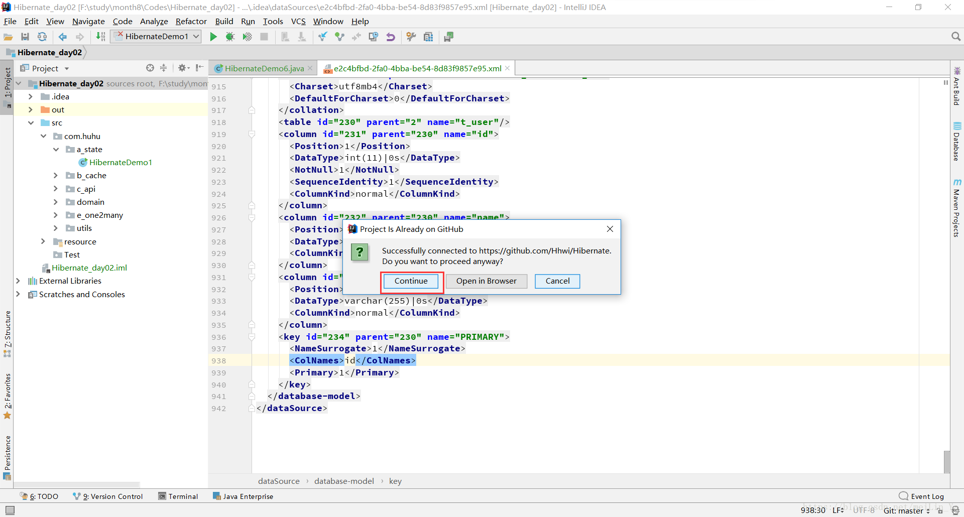Expand the out folder
The width and height of the screenshot is (964, 517).
31,109
